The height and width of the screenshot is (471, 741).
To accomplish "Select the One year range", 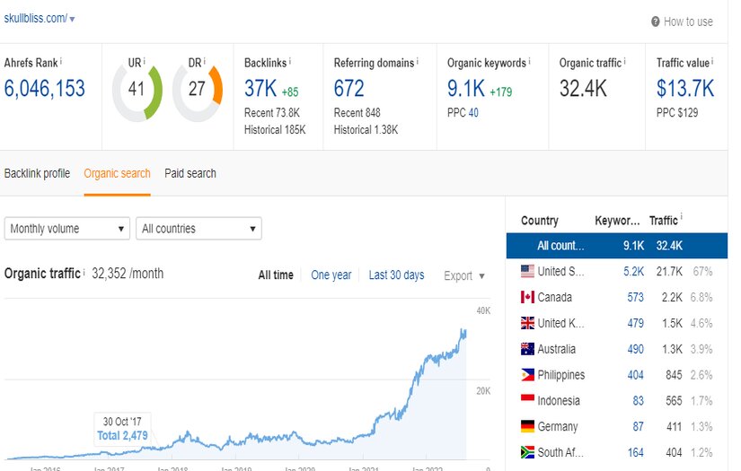I will [x=331, y=275].
